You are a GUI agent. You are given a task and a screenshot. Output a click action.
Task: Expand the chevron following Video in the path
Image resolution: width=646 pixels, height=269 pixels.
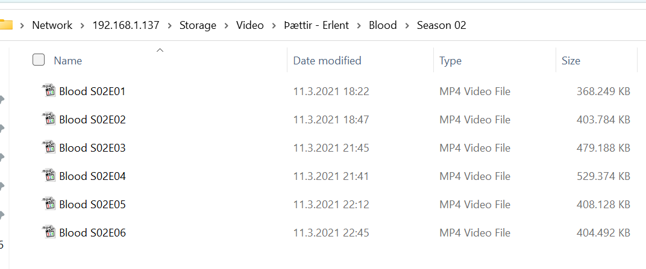point(274,25)
